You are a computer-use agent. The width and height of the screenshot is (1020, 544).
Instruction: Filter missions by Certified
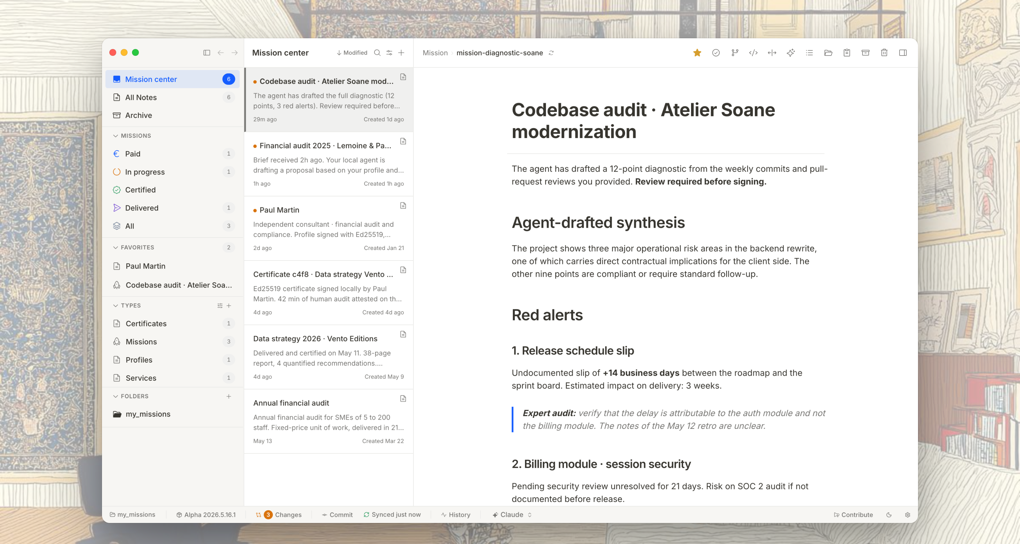pyautogui.click(x=172, y=190)
